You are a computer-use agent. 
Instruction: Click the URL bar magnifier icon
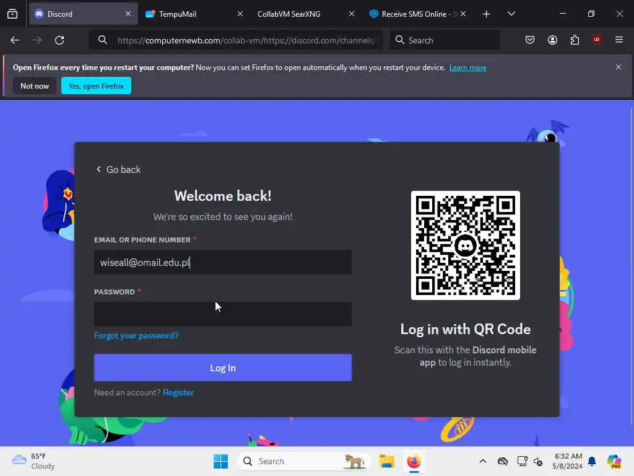103,40
